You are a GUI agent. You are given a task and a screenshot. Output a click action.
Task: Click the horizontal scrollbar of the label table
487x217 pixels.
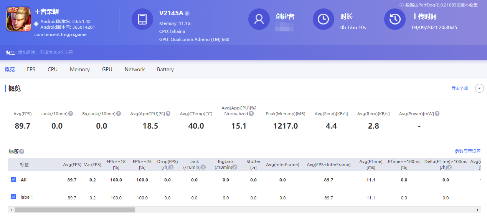pos(75,210)
